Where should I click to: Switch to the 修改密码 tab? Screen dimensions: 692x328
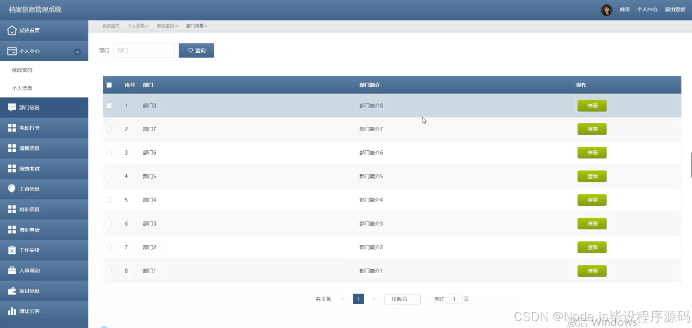(166, 26)
